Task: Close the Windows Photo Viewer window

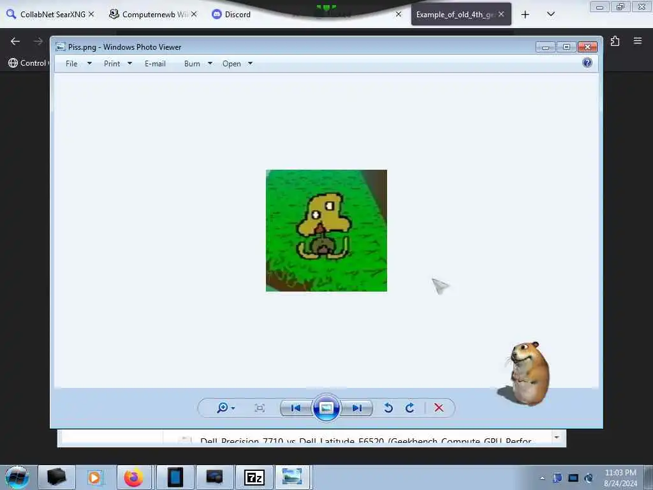Action: coord(587,47)
